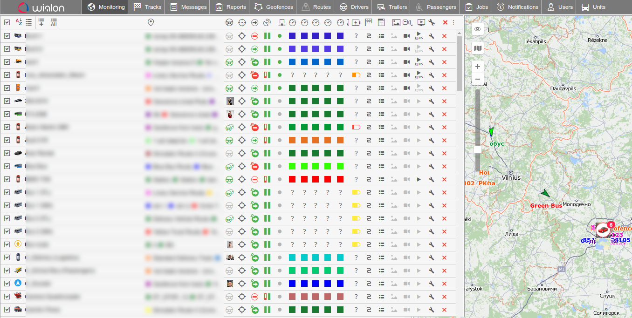Click the location pin column header icon

[151, 22]
